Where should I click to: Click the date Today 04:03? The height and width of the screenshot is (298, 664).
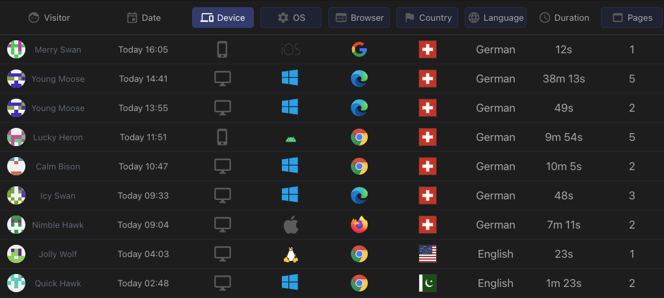(143, 254)
